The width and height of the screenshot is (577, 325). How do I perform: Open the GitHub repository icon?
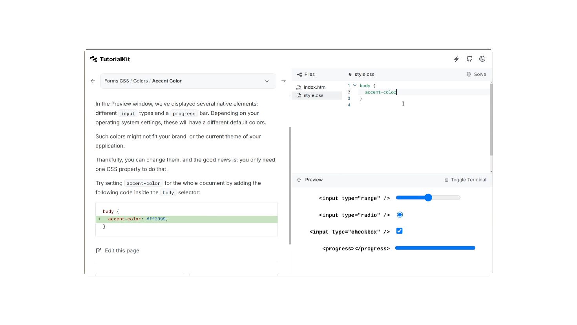[469, 59]
